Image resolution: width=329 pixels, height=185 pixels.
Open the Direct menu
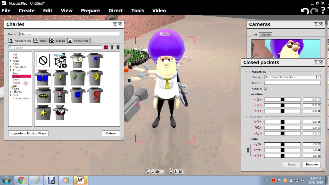click(116, 11)
